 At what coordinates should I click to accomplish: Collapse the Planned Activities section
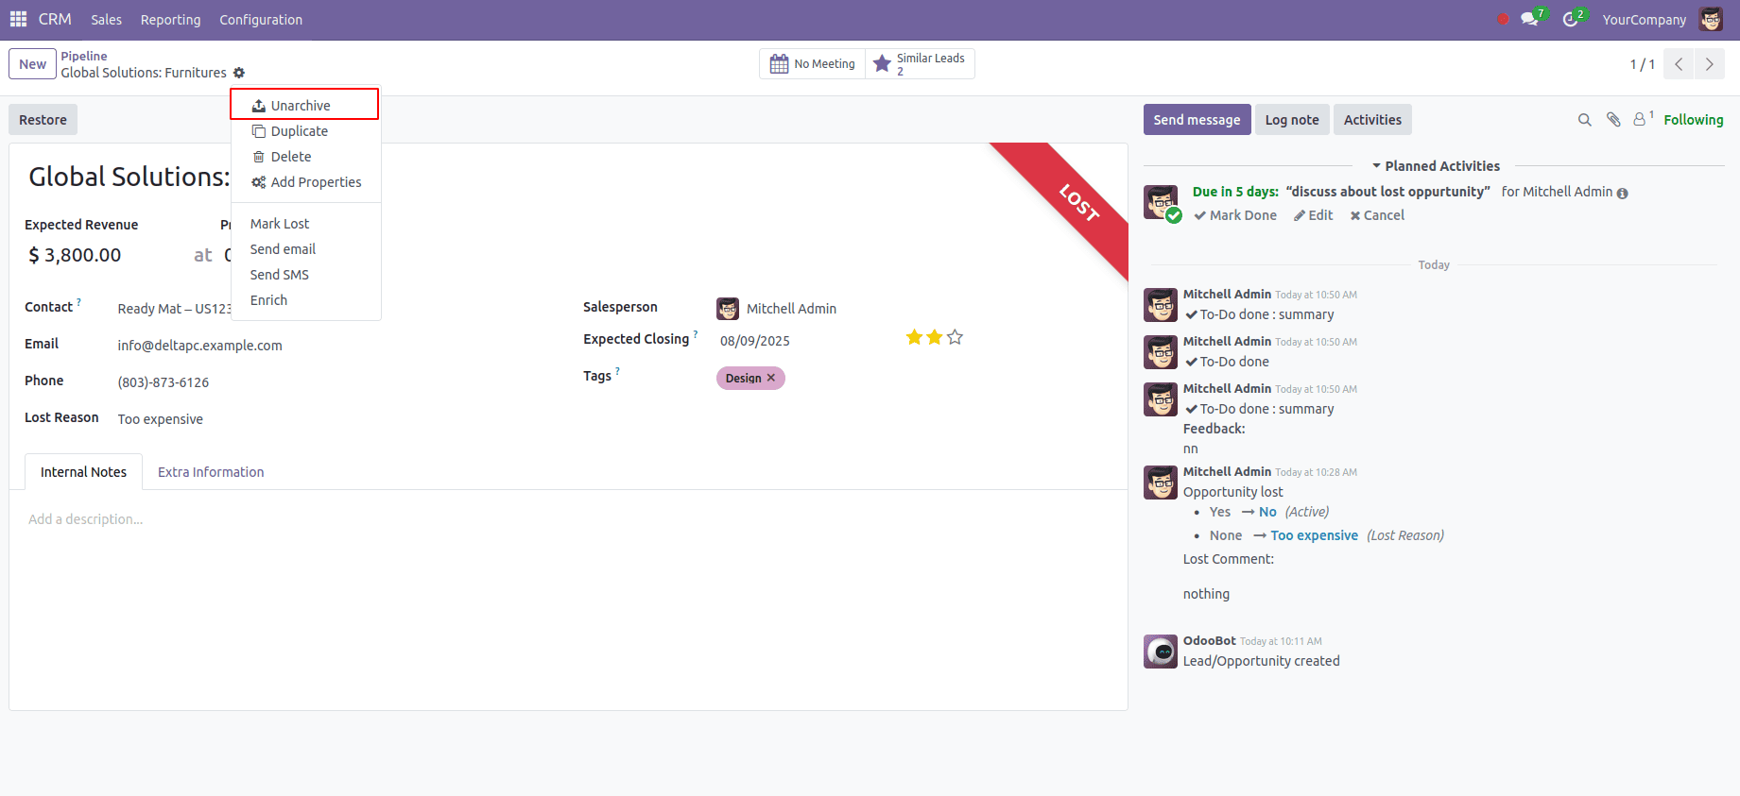[1436, 166]
